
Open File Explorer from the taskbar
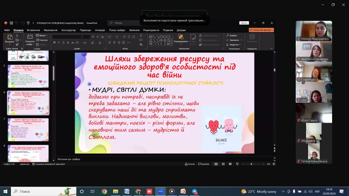tap(115, 191)
